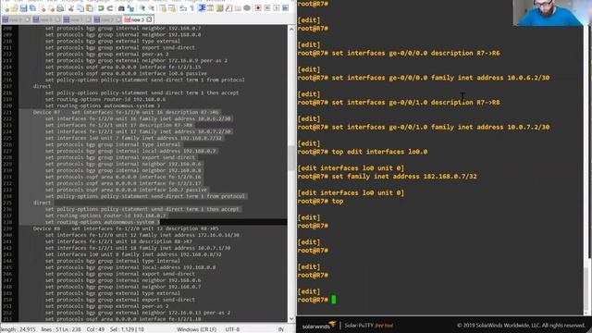Click the Redo arrow icon
592x333 pixels.
pyautogui.click(x=110, y=8)
